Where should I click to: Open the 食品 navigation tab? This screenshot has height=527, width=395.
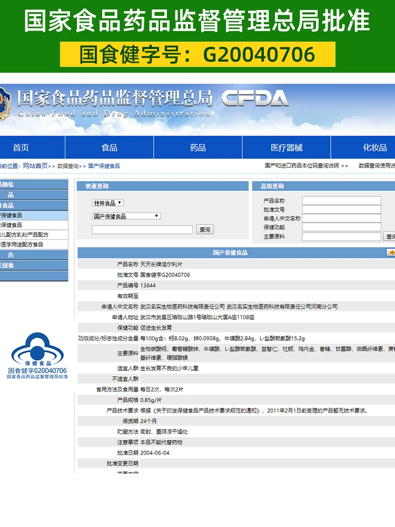point(110,147)
